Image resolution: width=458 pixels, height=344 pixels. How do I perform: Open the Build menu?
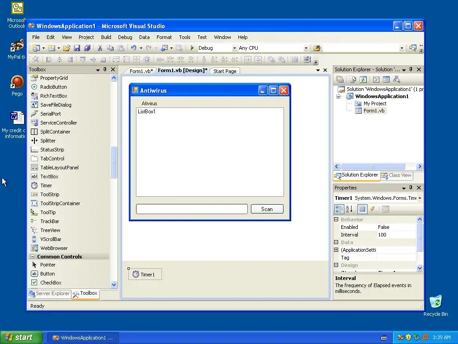click(x=106, y=37)
